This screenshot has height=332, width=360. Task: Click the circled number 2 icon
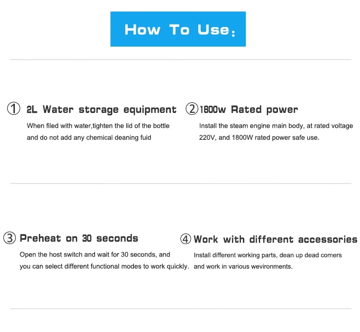(x=192, y=109)
